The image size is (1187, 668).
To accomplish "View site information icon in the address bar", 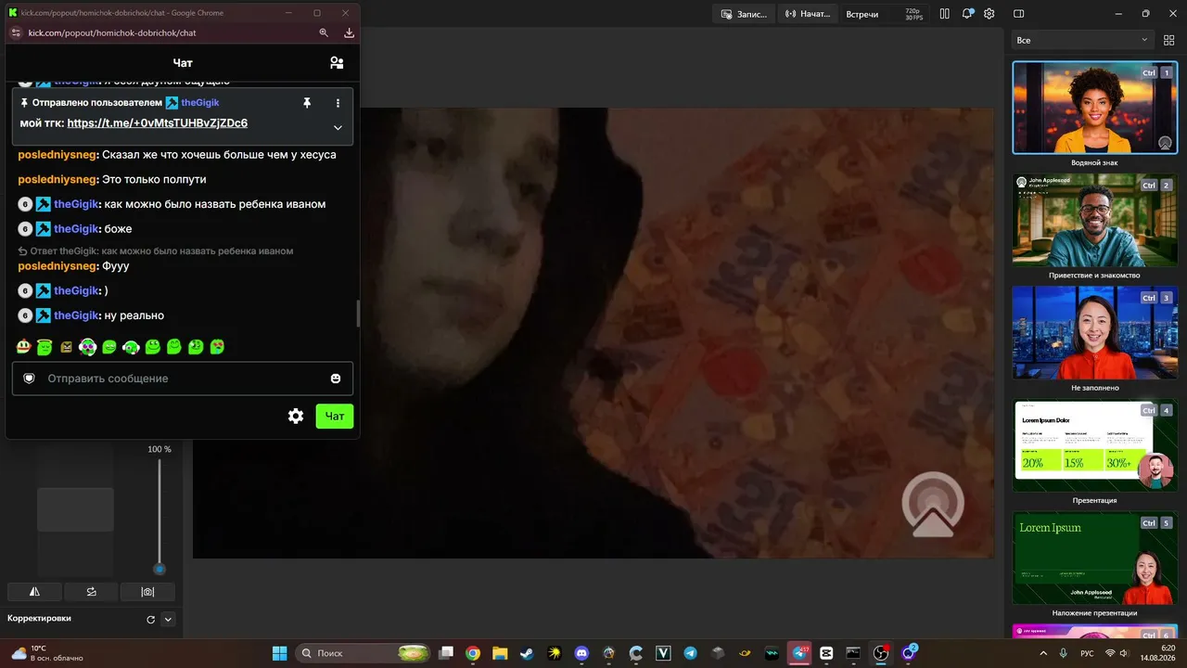I will pyautogui.click(x=15, y=32).
